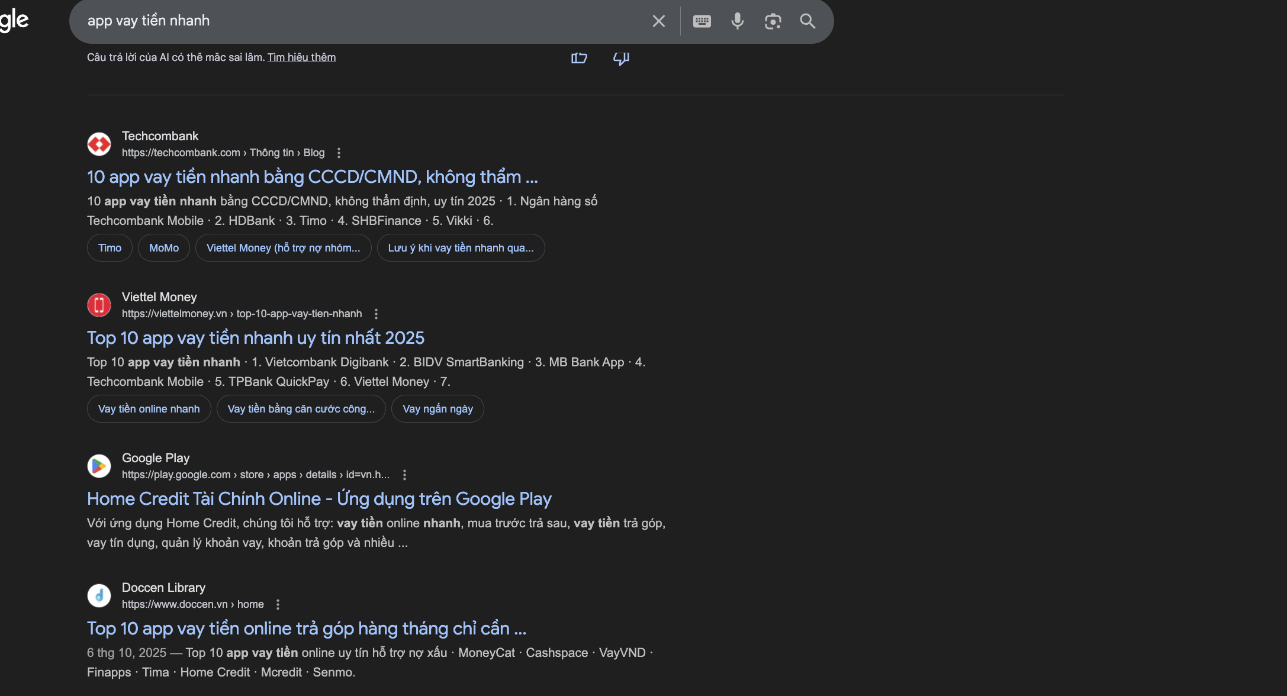The height and width of the screenshot is (696, 1287).
Task: Open three-dot menu for Techcombank result
Action: 339,153
